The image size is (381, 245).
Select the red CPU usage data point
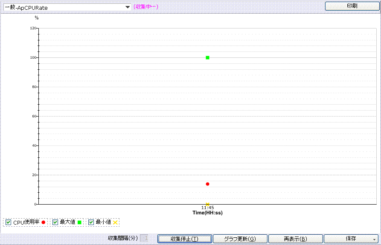(207, 184)
